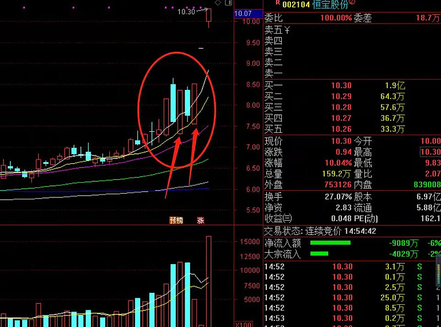Click the 涨幅 value 10.04%
The image size is (441, 327).
tap(338, 163)
